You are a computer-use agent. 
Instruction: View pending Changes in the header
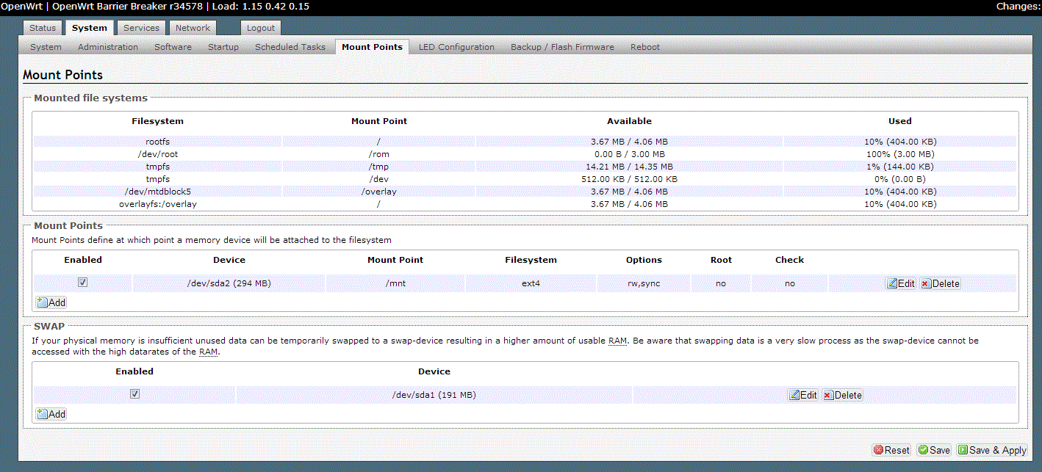[1018, 7]
